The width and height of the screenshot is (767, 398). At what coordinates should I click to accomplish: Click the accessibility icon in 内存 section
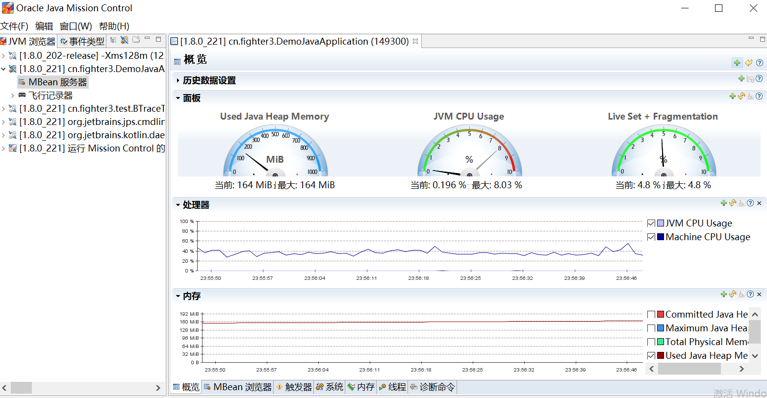coord(742,294)
